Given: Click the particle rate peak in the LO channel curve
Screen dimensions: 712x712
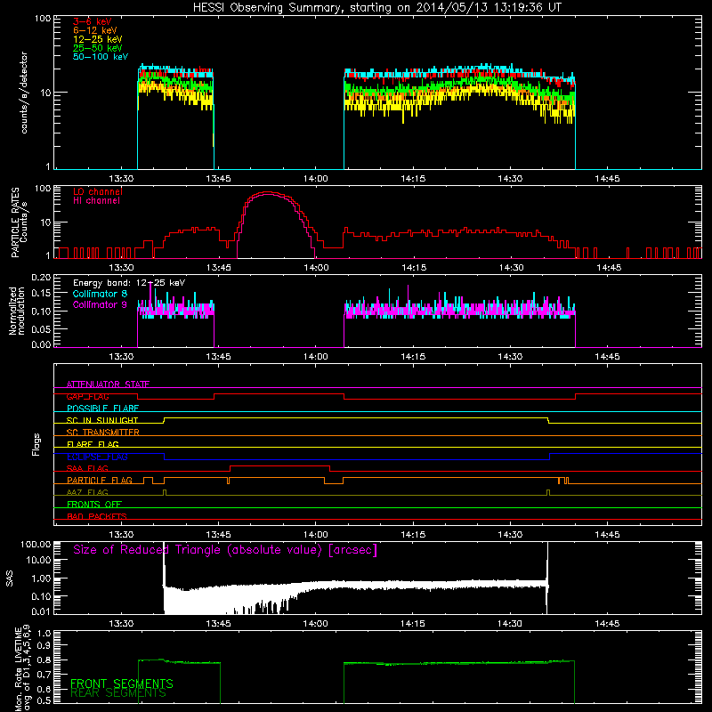Looking at the screenshot, I should 268,192.
